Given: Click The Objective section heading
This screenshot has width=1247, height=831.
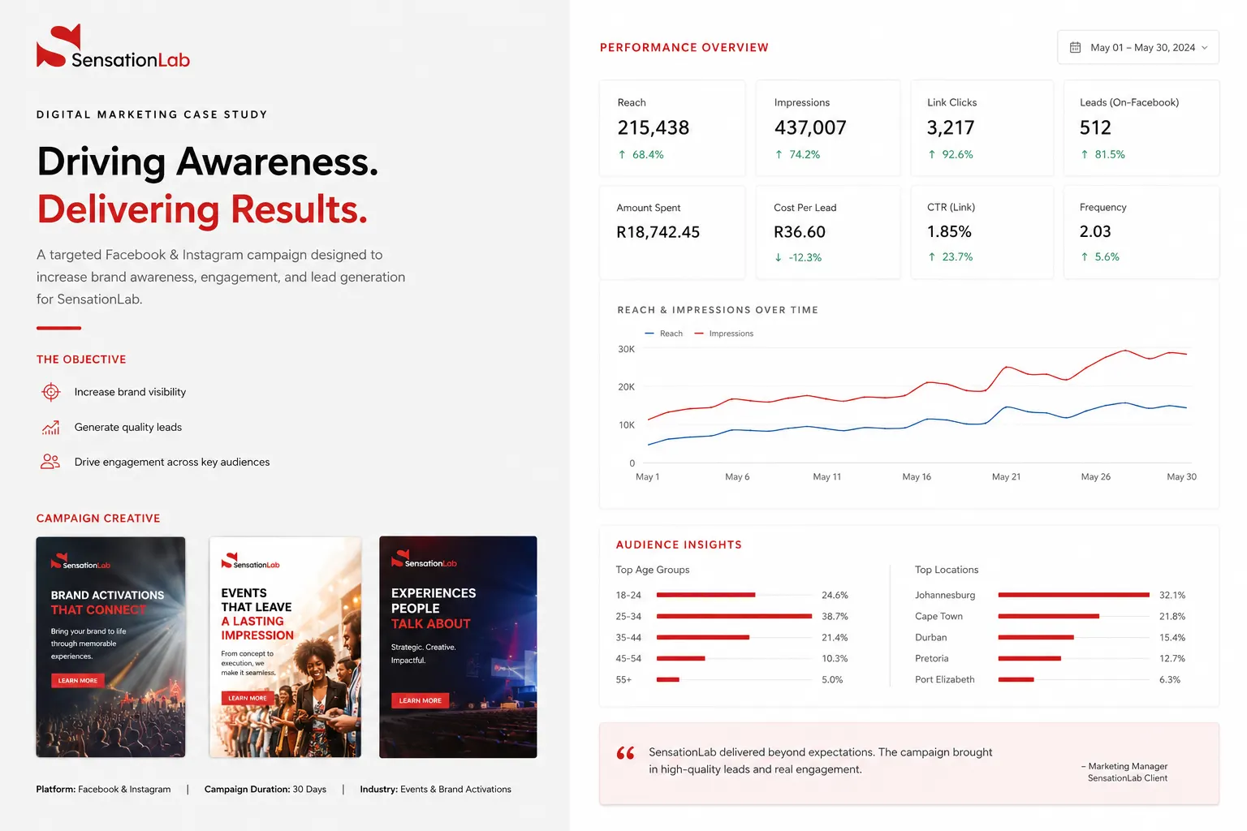Looking at the screenshot, I should [x=81, y=360].
